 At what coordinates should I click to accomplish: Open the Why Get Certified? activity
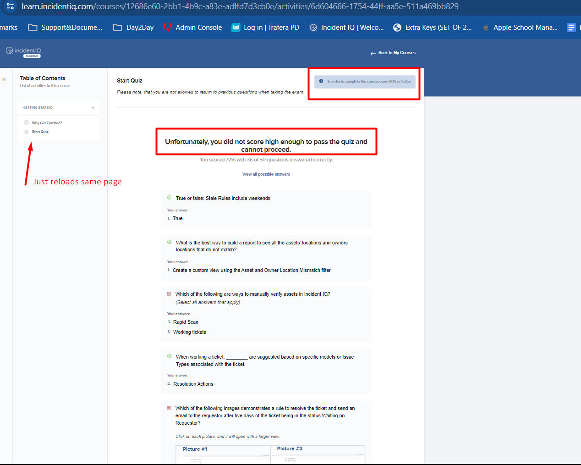[47, 123]
